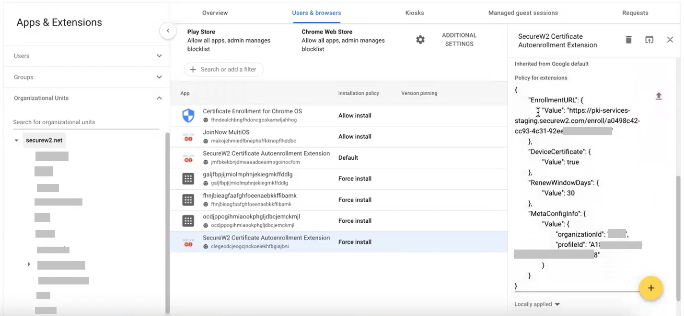Viewport: 684px width, 316px height.
Task: Click the galjfbpjijmiolmphnjekiegmkffddlg app grid icon
Action: [x=188, y=179]
